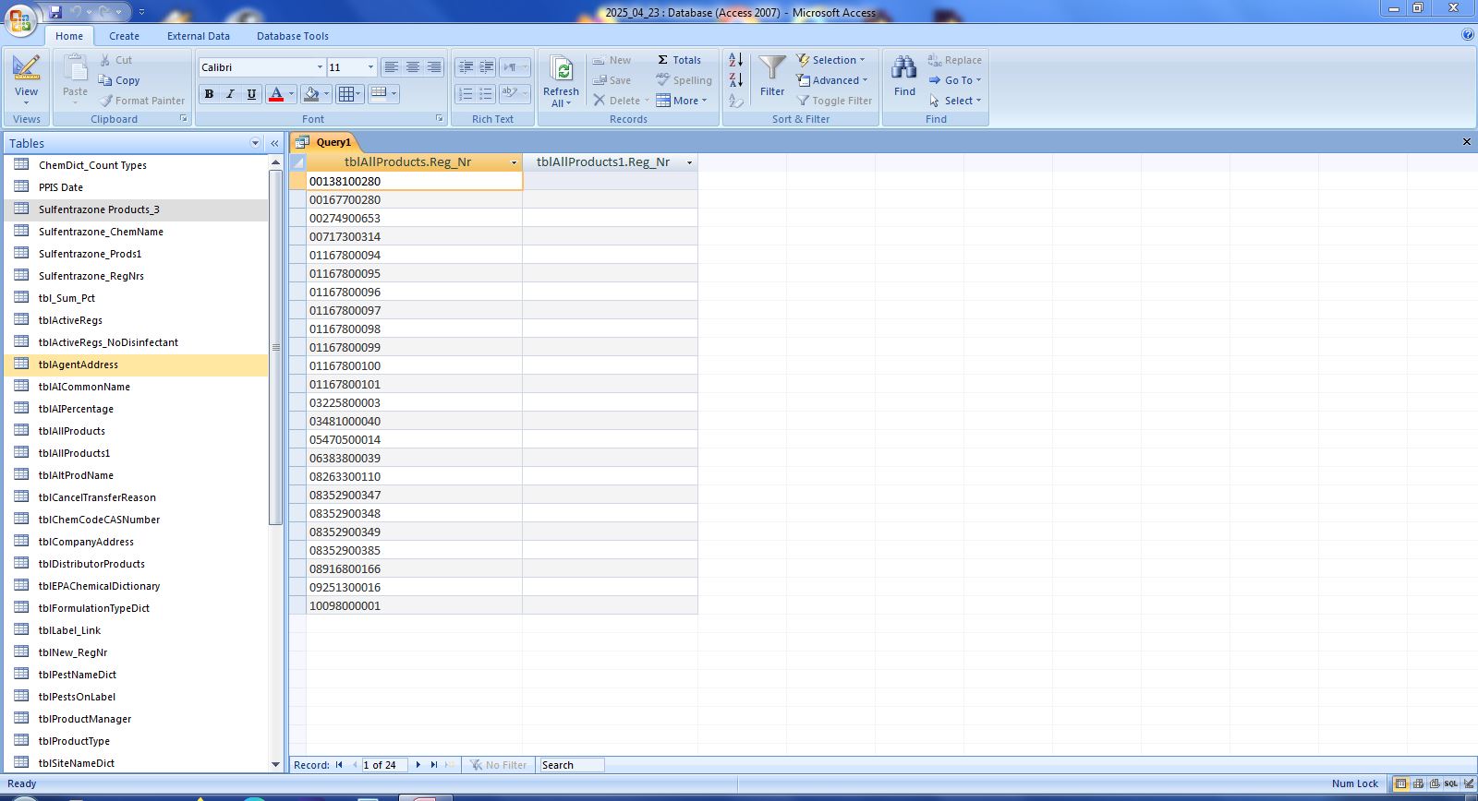
Task: Click the Spelling button
Action: [684, 80]
